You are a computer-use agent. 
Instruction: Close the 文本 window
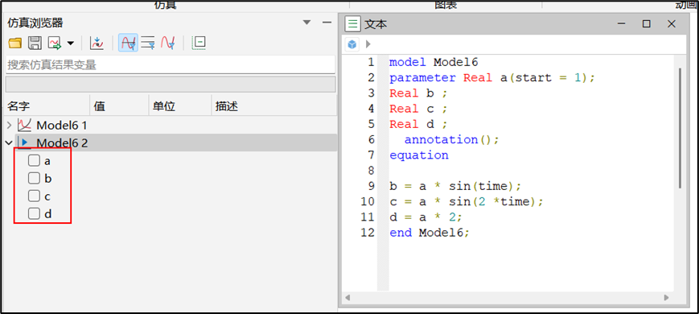coord(672,24)
